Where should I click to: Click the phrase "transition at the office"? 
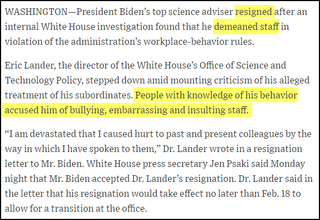(98, 208)
